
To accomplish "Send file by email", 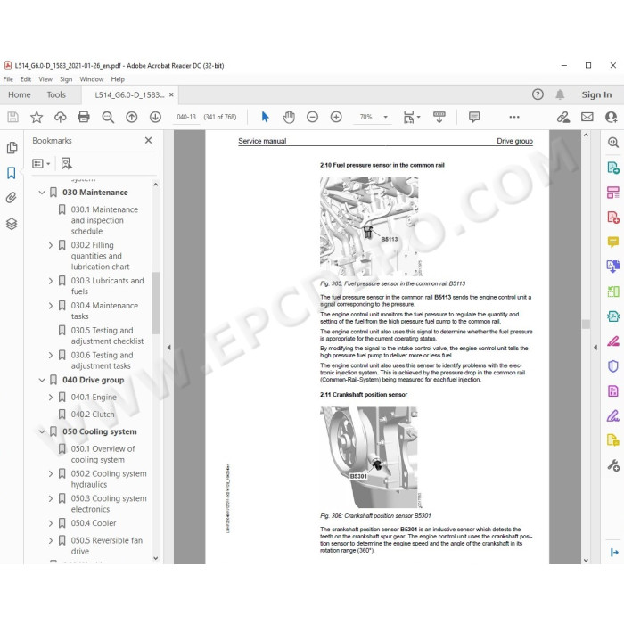I will [587, 117].
